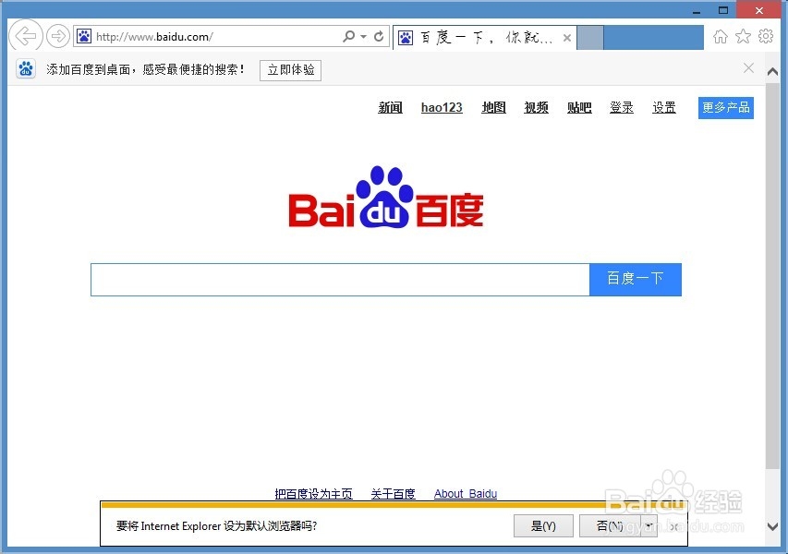
Task: Focus the Baidu search input box
Action: click(x=340, y=280)
